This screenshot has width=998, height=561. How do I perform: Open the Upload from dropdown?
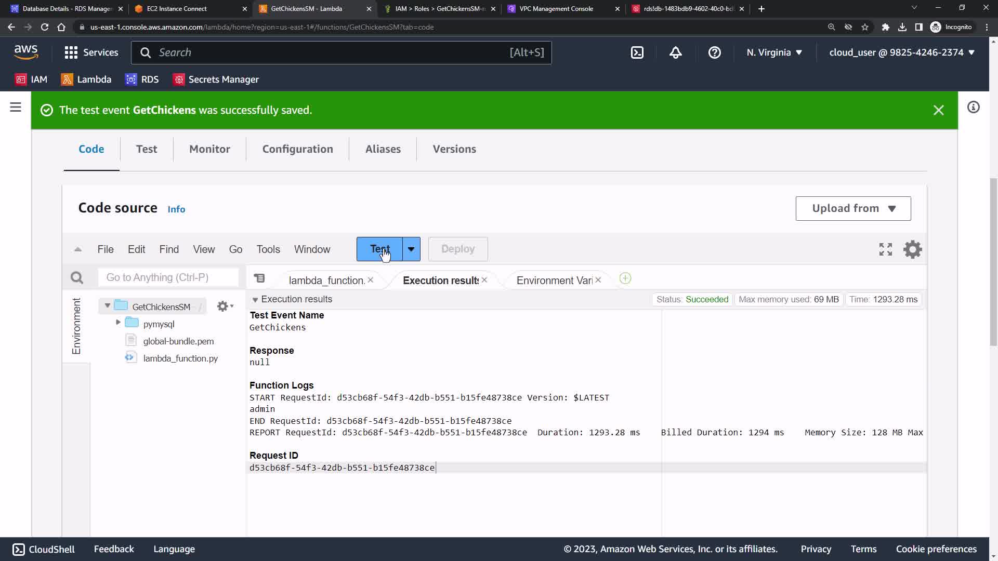(853, 208)
